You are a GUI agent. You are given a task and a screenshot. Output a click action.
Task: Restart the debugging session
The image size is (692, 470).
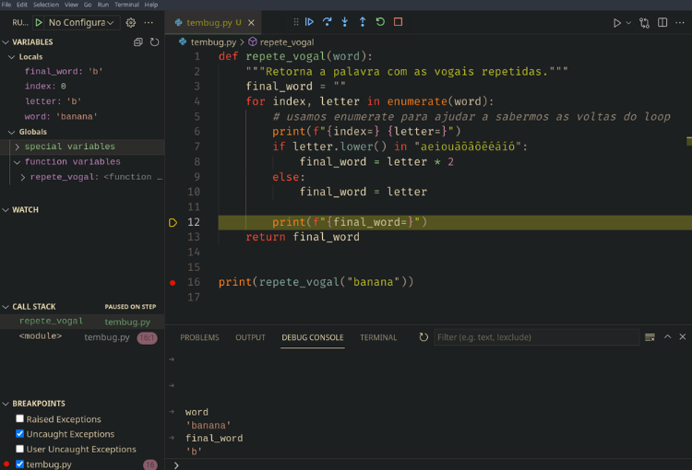point(380,22)
